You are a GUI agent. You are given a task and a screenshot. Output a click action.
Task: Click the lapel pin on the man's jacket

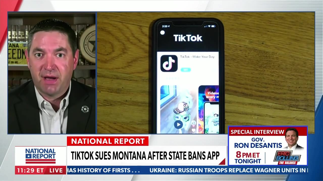pyautogui.click(x=85, y=109)
